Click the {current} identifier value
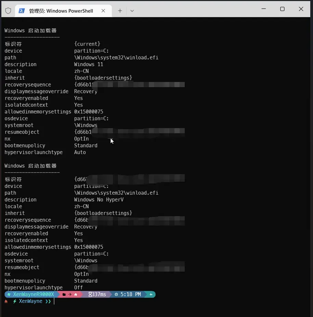The width and height of the screenshot is (313, 317). click(x=87, y=44)
